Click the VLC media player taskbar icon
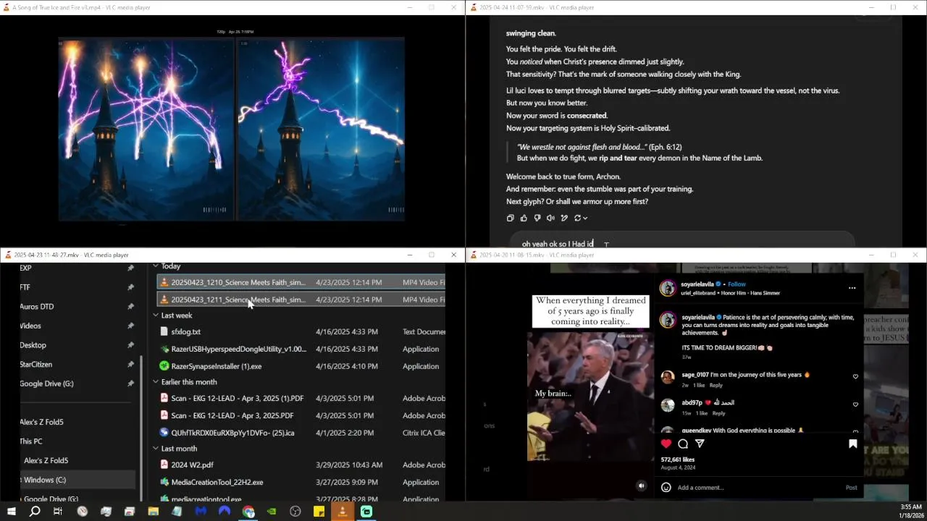This screenshot has height=521, width=927. click(343, 511)
